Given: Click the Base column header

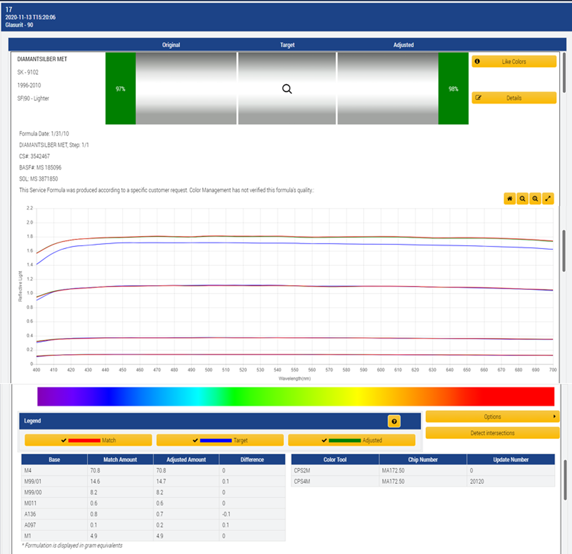Looking at the screenshot, I should (x=54, y=460).
